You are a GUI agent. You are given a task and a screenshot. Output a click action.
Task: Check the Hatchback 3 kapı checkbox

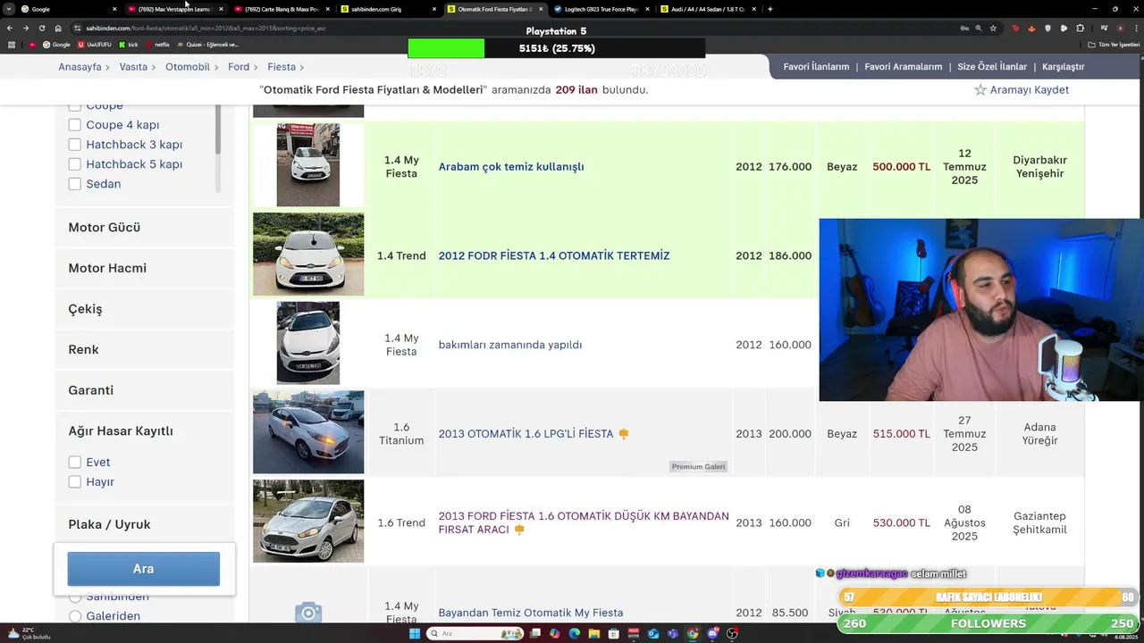click(75, 145)
